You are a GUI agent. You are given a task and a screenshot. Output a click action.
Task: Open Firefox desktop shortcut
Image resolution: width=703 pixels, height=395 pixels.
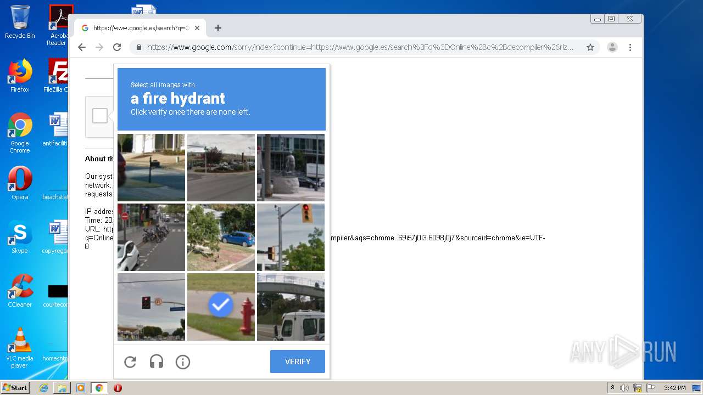pos(20,76)
